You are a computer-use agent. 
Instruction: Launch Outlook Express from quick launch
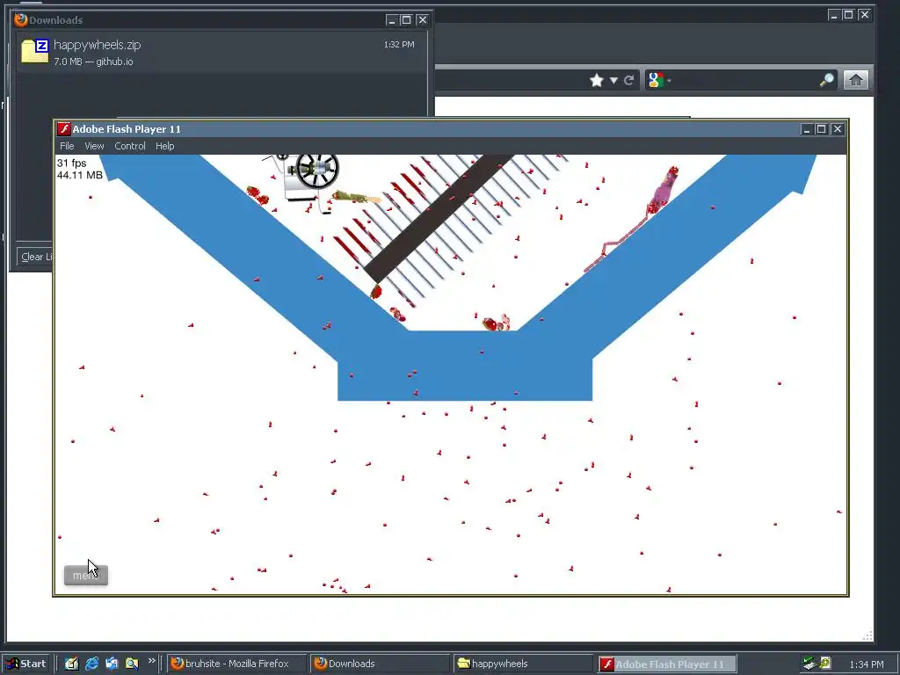coord(112,664)
